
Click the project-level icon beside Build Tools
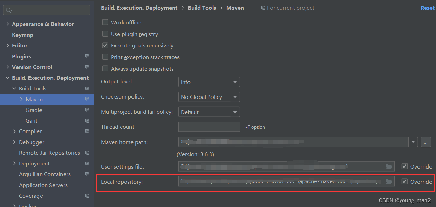point(87,88)
